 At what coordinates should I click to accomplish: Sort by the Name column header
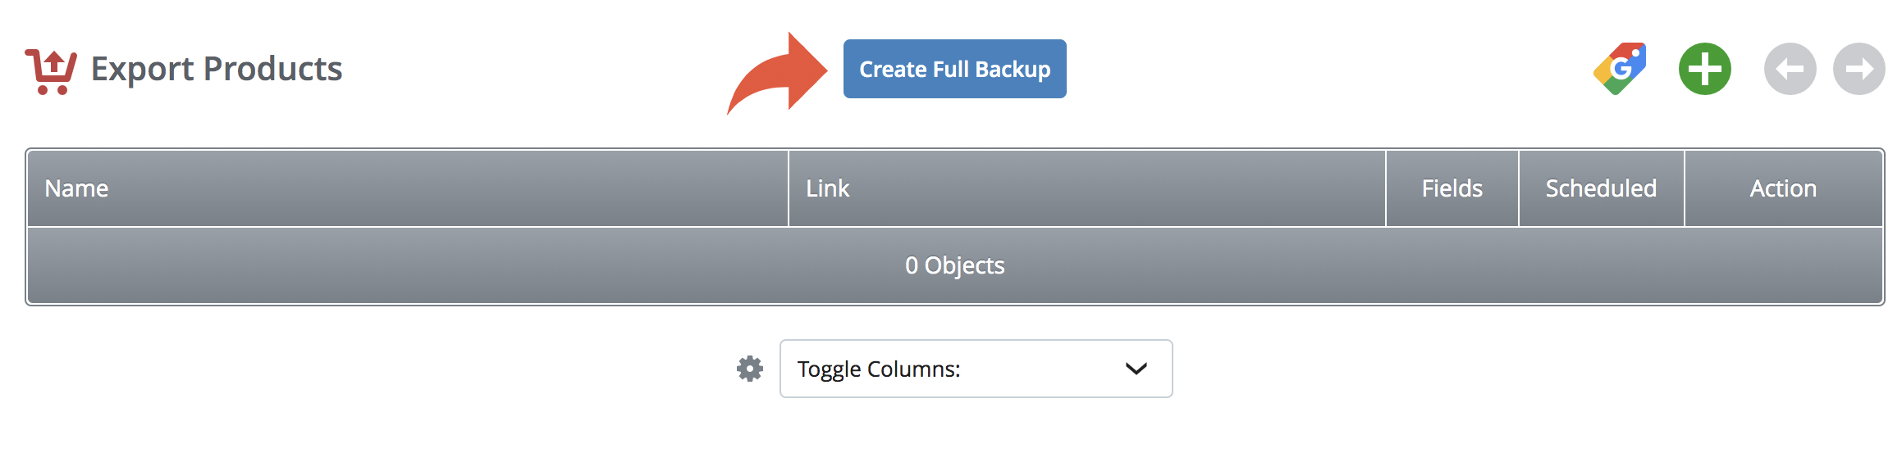76,188
